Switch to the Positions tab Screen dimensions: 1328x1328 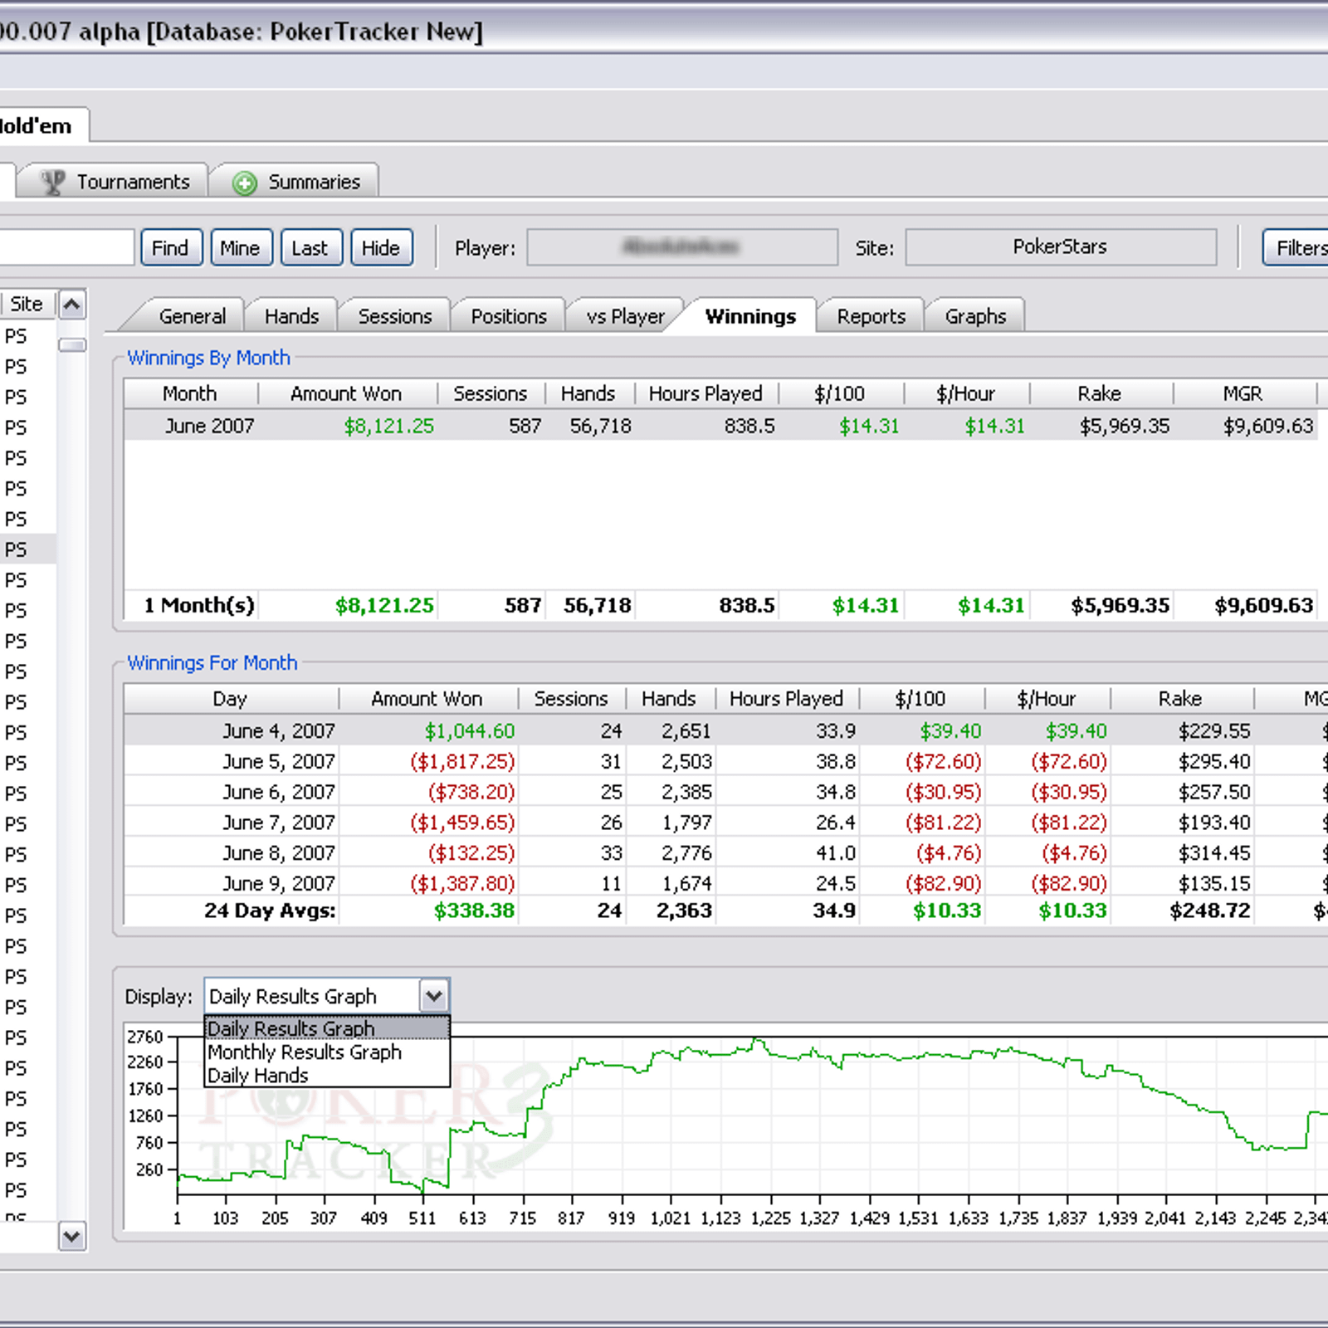(x=509, y=316)
